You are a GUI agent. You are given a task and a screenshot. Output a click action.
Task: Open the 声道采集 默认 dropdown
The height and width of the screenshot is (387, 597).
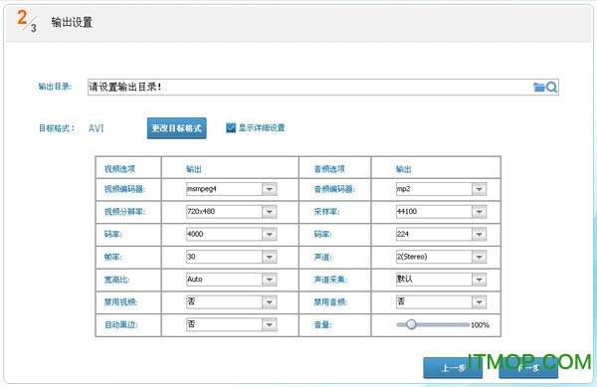tap(441, 280)
